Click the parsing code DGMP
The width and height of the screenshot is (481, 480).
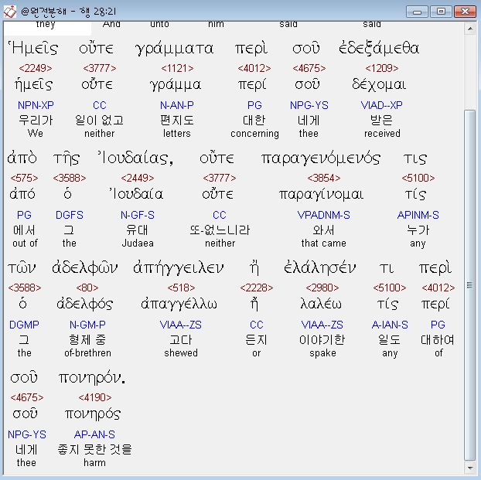point(24,325)
